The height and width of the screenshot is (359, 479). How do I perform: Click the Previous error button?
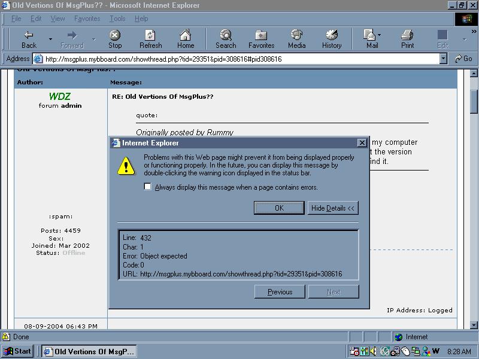coord(280,291)
